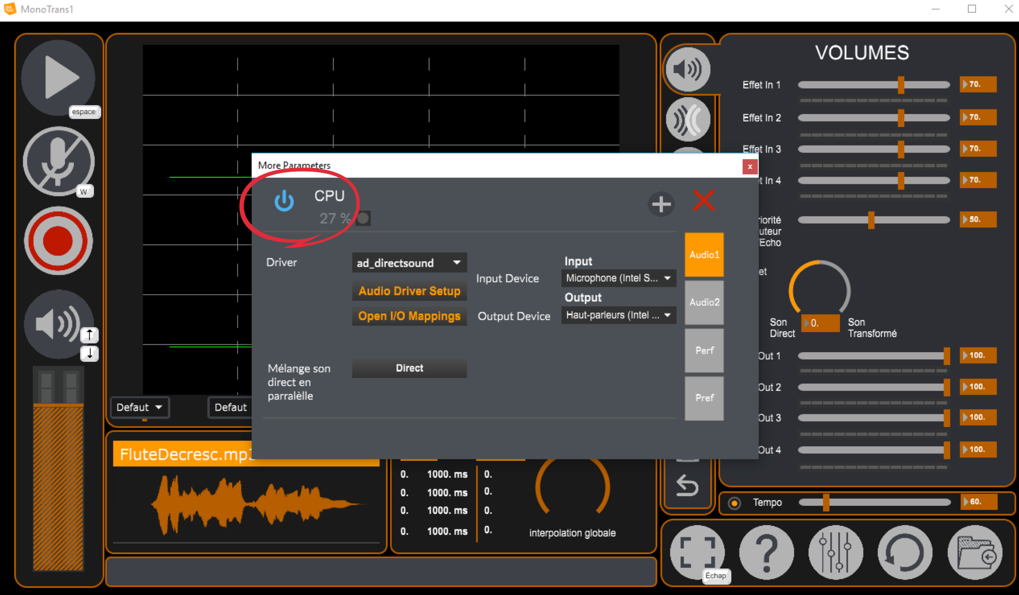Start playback with the big play button

58,77
